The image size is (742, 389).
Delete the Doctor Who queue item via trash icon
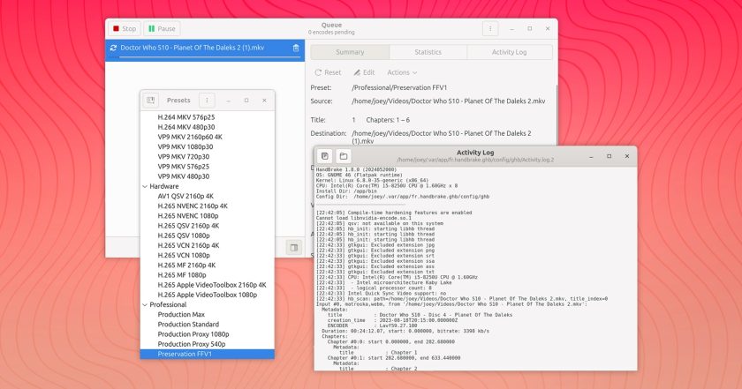[x=296, y=48]
